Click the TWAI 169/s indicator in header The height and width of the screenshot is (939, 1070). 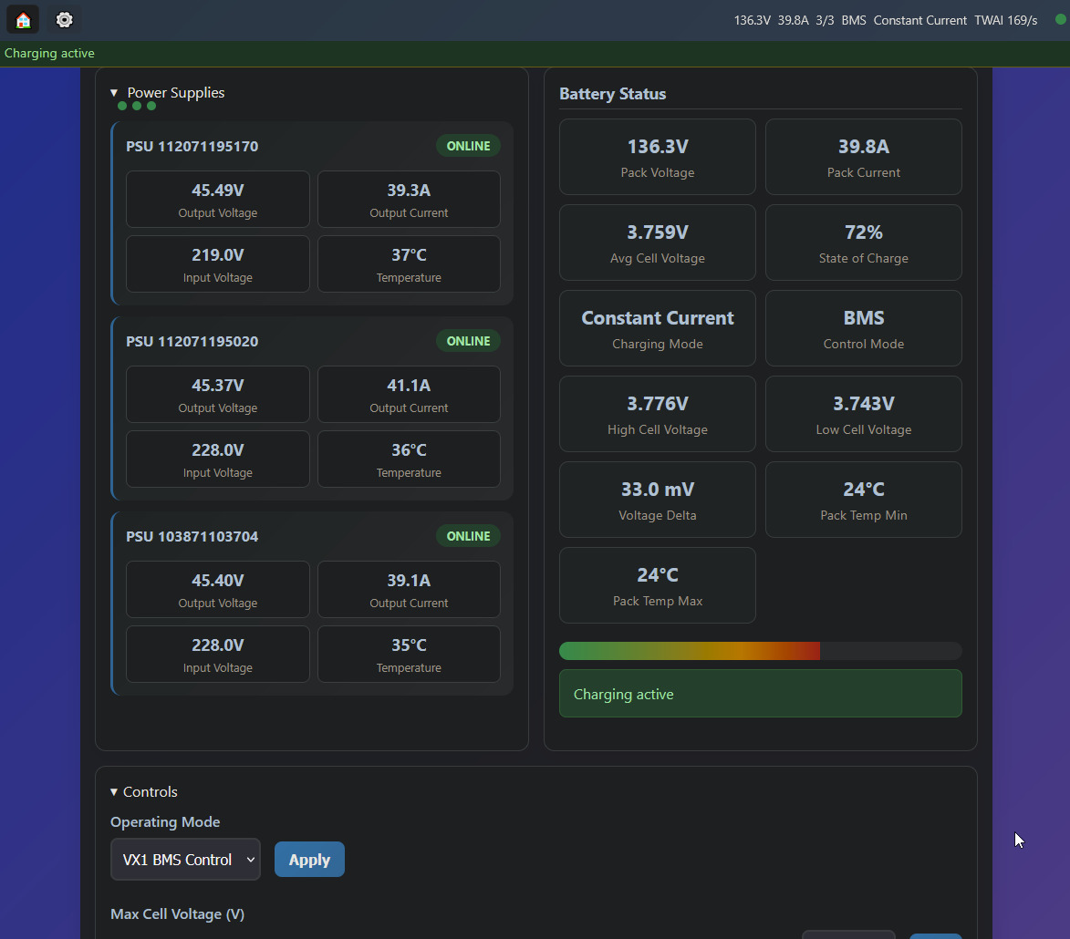[x=1005, y=20]
